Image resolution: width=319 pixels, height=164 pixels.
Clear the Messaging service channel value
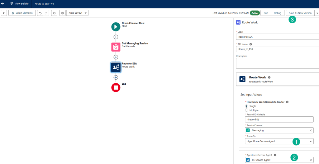pos(311,130)
